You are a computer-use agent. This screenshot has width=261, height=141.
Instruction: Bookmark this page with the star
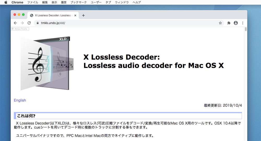point(220,23)
